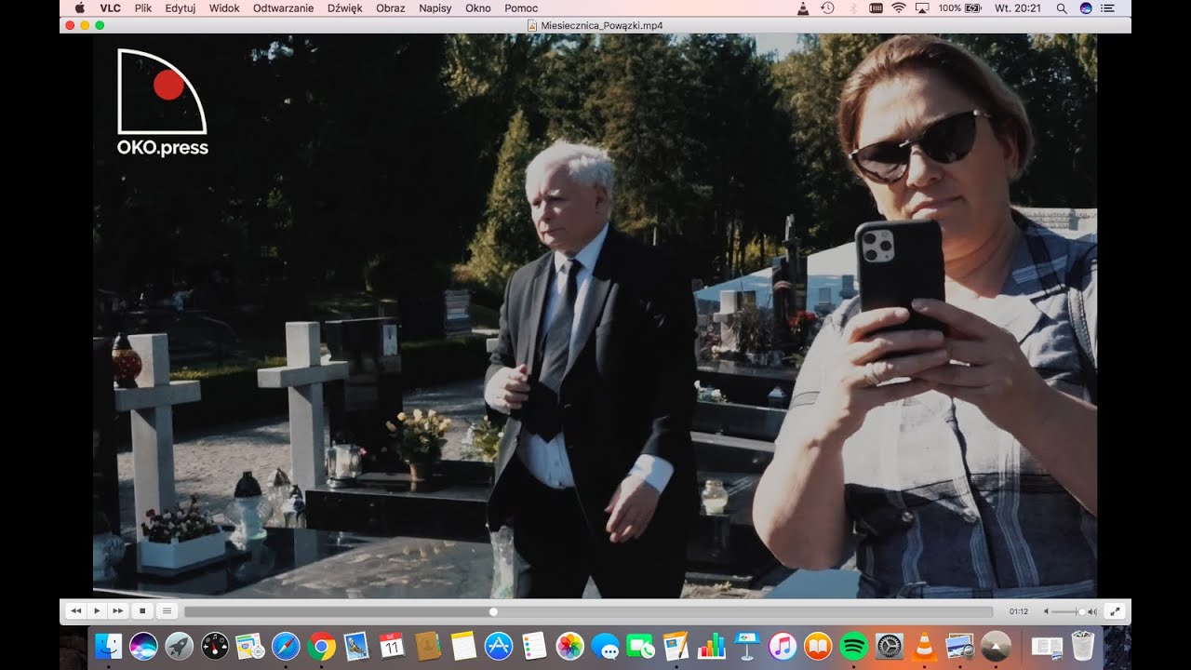Open the Photos app from the Dock

(569, 646)
